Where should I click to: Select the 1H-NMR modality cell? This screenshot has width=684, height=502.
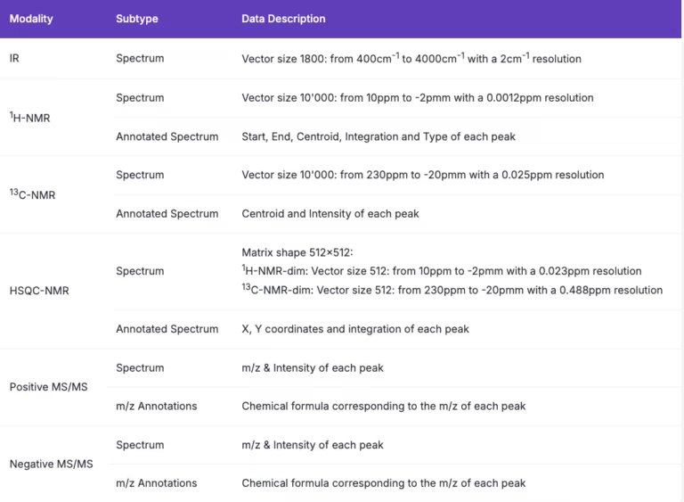(x=29, y=117)
